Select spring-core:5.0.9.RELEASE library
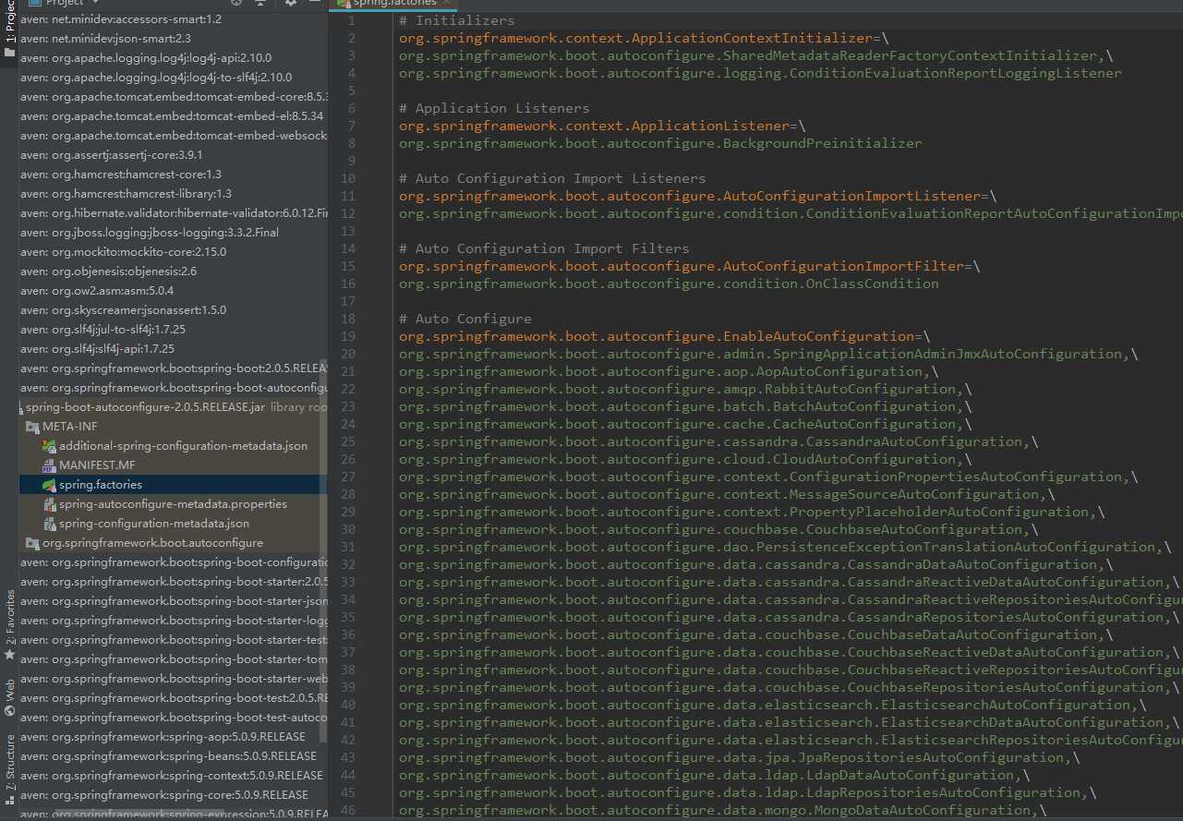 (x=164, y=794)
